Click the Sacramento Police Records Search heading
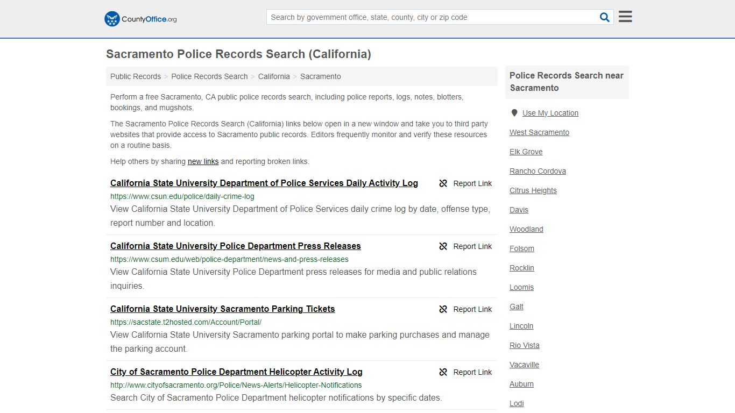 (238, 54)
